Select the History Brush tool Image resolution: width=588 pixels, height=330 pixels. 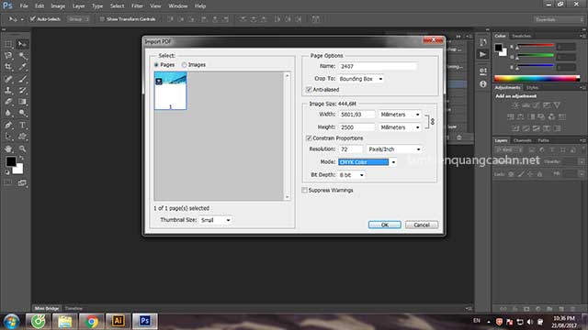pos(22,90)
